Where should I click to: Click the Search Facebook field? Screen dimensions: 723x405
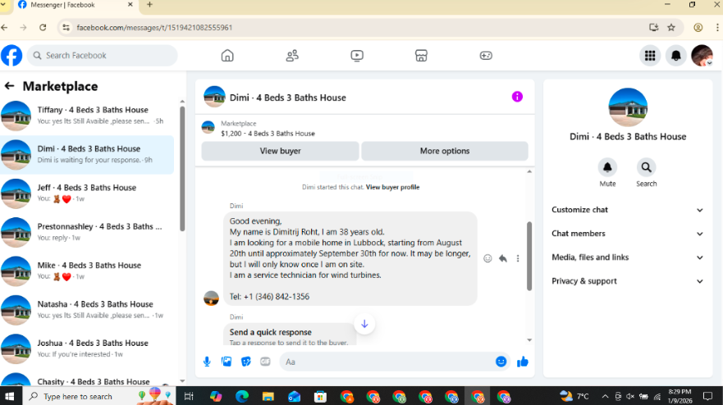click(x=103, y=56)
